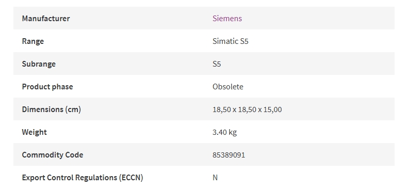Click the Manufacturer row label
Image resolution: width=408 pixels, height=188 pixels.
46,18
